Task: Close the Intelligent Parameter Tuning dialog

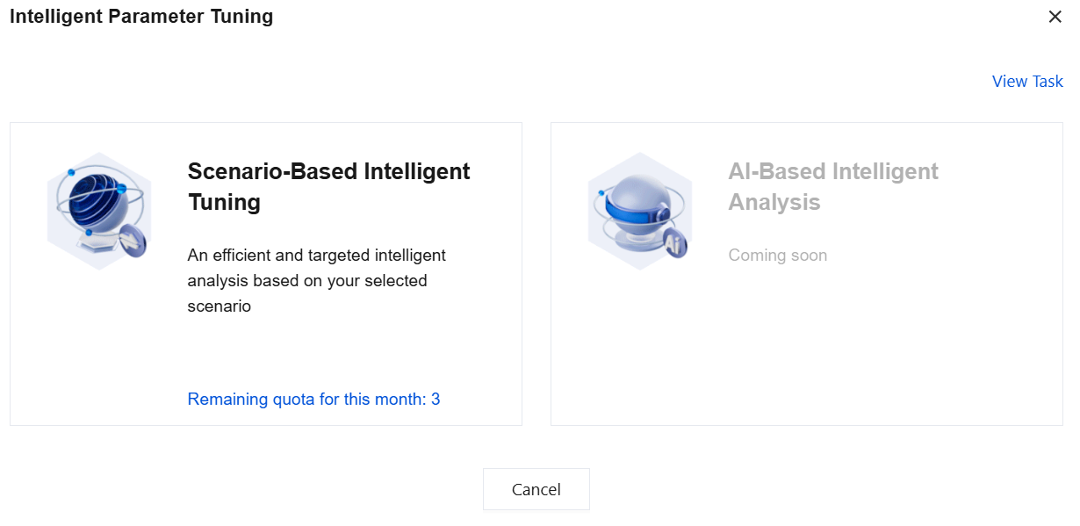Action: point(1055,17)
